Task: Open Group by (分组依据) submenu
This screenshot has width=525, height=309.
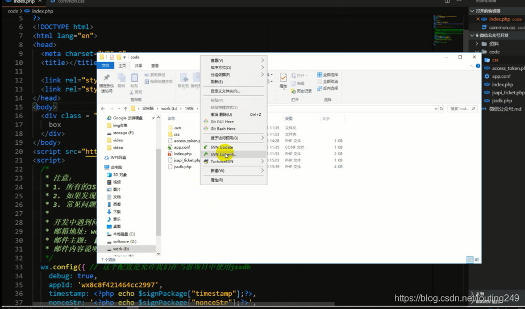Action: 234,74
